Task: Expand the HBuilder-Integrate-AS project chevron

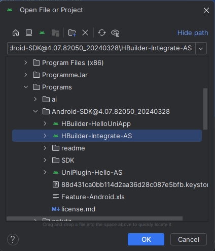Action: [45, 136]
